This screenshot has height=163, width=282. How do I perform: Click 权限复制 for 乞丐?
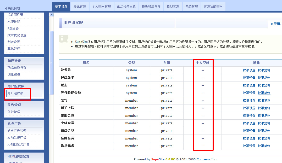tap(264, 101)
